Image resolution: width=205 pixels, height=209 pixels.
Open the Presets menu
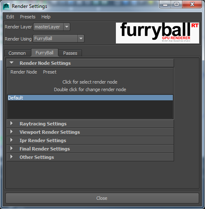click(28, 17)
